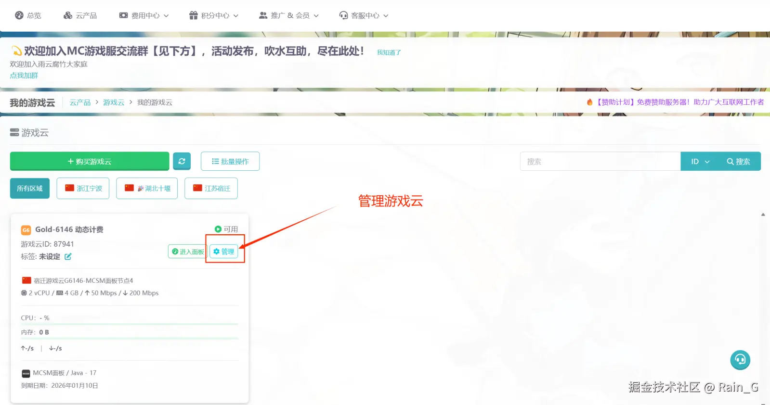Filter by 江苏宿迁 region

click(211, 188)
